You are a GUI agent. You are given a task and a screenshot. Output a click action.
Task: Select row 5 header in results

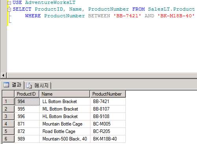[x=8, y=131]
